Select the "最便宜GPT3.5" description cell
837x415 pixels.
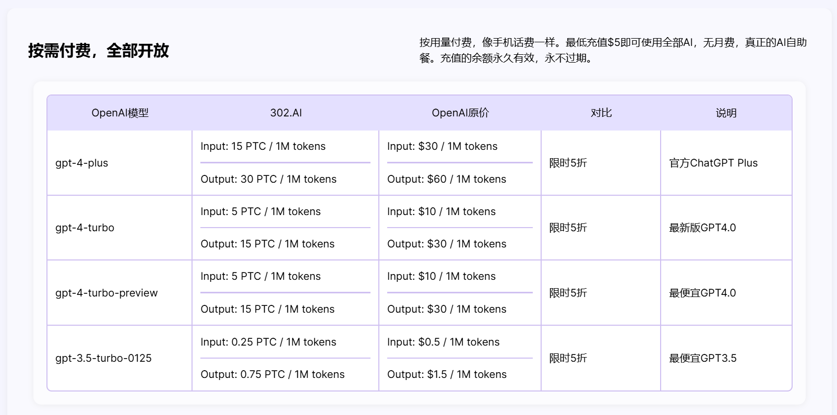703,358
